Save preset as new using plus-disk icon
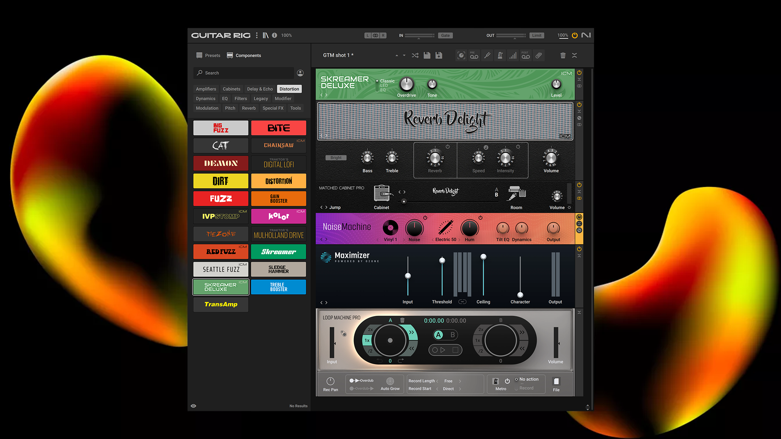781x439 pixels. point(439,56)
